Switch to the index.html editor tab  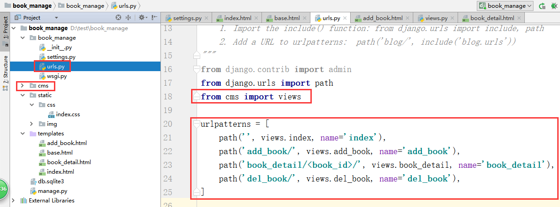(237, 18)
